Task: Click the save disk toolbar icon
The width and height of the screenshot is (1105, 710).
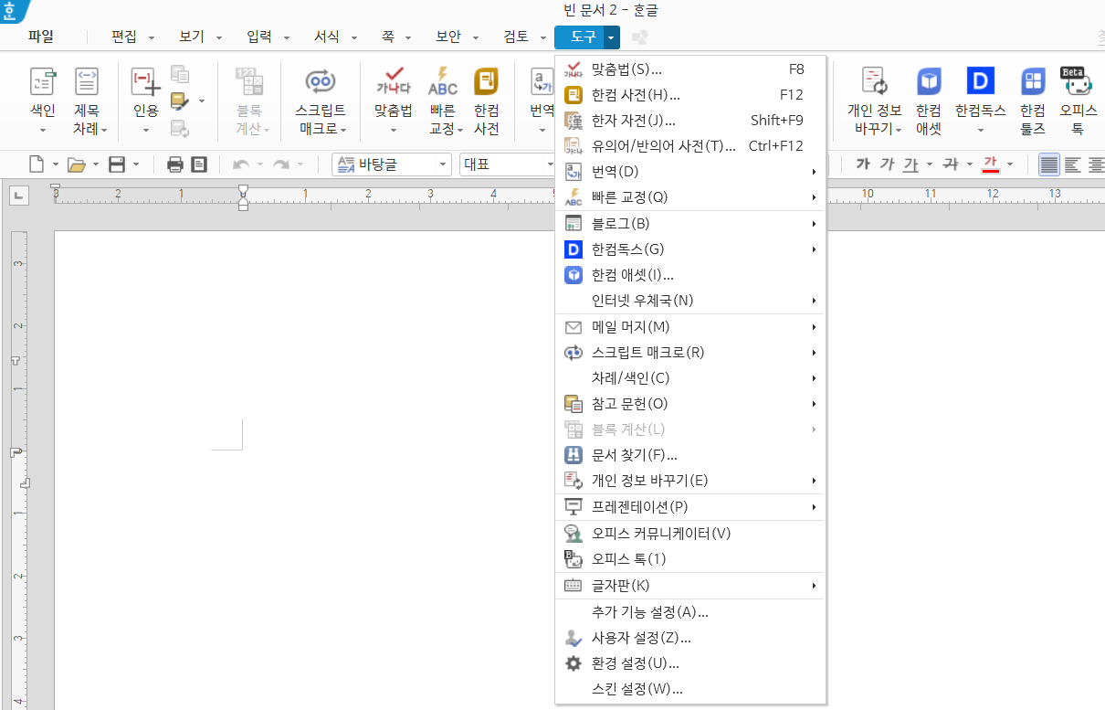Action: [x=117, y=164]
